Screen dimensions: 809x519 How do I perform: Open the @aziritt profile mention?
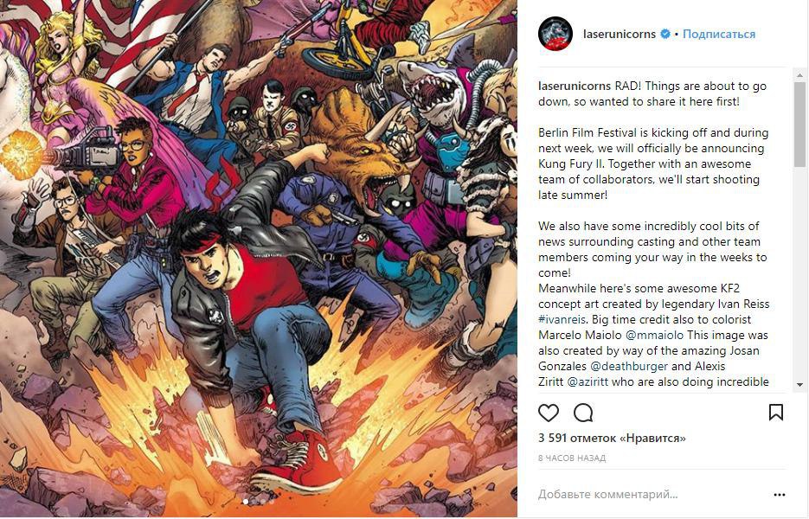[x=587, y=381]
